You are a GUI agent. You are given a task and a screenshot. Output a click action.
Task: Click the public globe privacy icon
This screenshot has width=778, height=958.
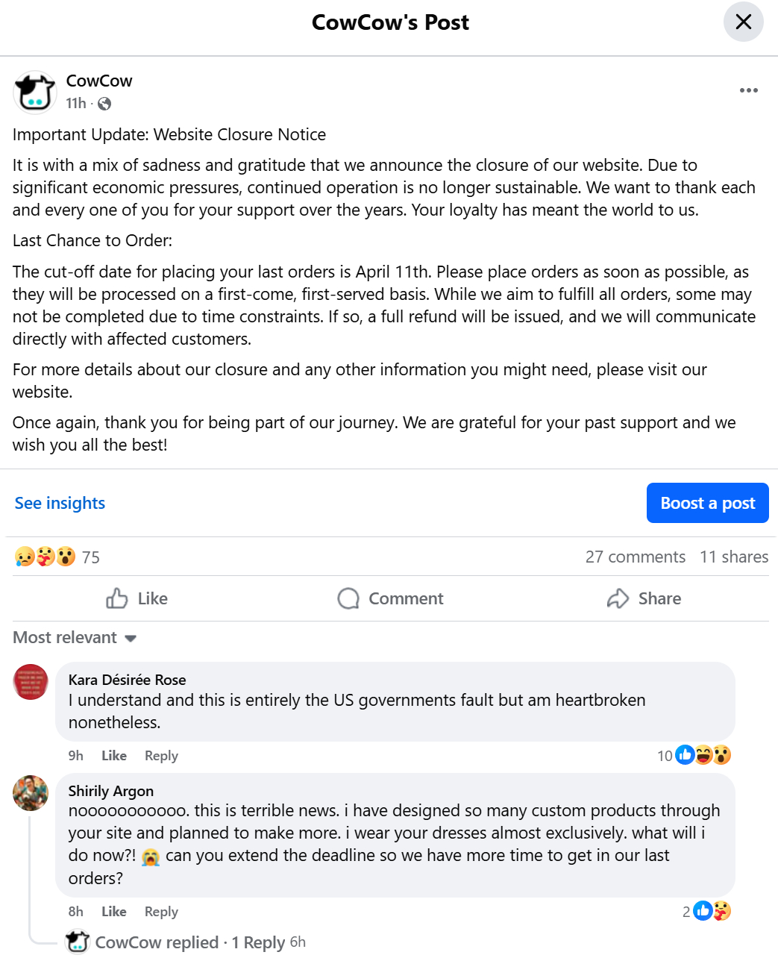(x=104, y=104)
